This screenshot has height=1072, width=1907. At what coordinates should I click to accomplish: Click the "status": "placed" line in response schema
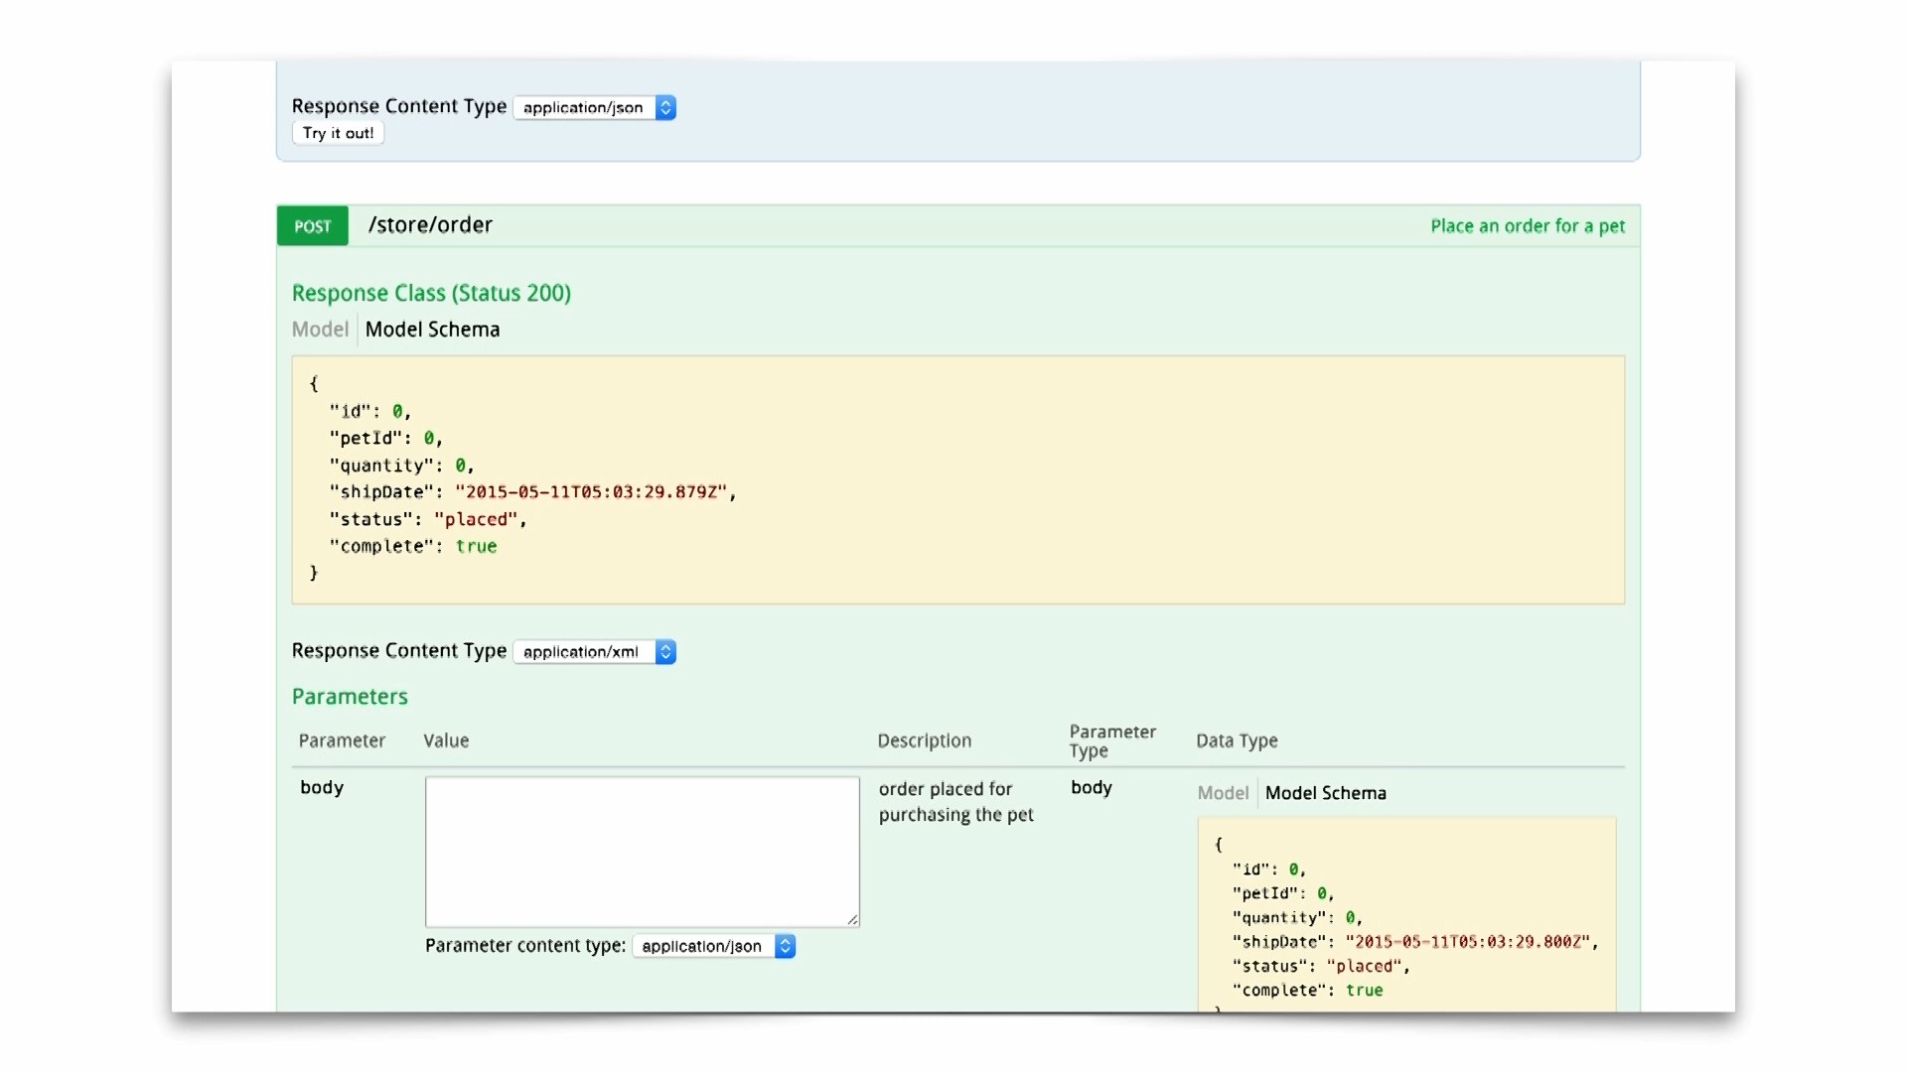coord(427,519)
